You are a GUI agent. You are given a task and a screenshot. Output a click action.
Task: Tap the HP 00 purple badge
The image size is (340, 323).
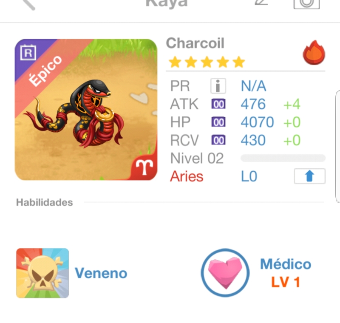218,122
